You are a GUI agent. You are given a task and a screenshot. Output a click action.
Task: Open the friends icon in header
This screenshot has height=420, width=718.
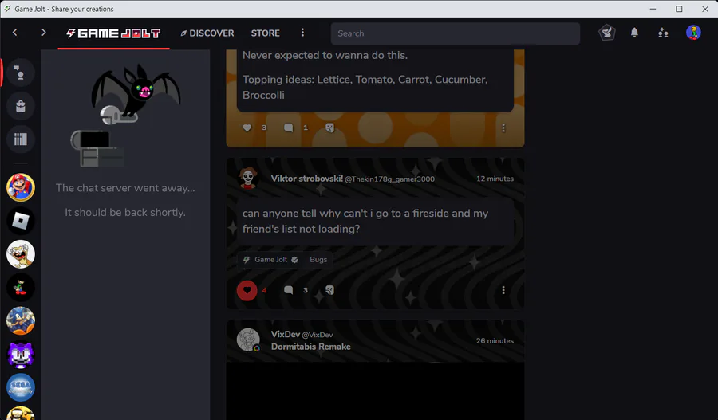(x=663, y=33)
